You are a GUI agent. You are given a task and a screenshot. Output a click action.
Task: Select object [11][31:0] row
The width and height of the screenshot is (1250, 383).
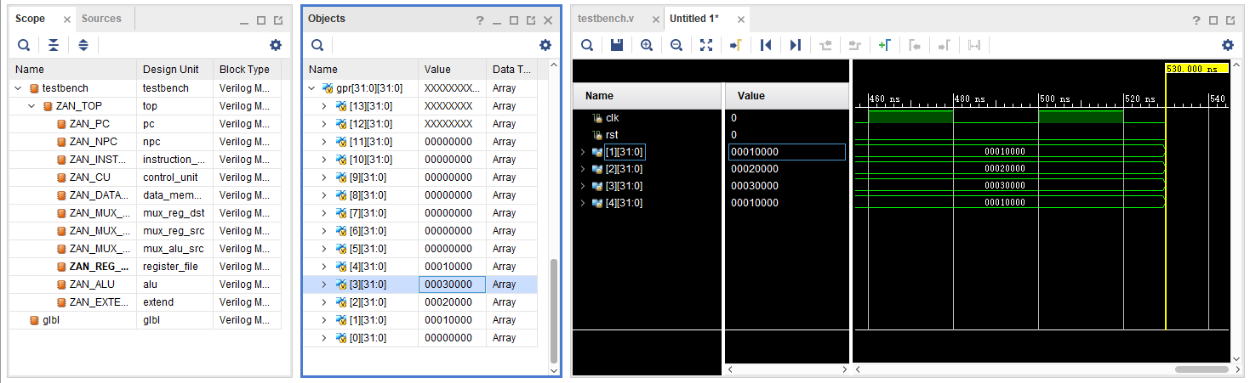pos(421,142)
